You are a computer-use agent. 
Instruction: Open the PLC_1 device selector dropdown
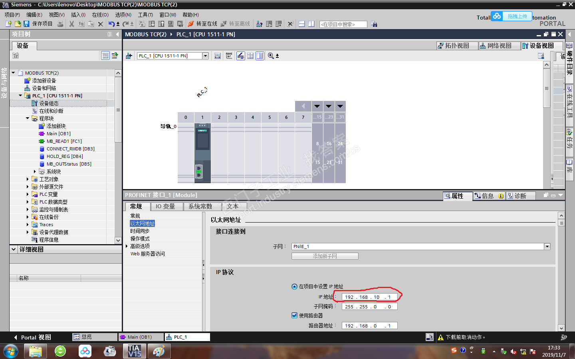[205, 56]
